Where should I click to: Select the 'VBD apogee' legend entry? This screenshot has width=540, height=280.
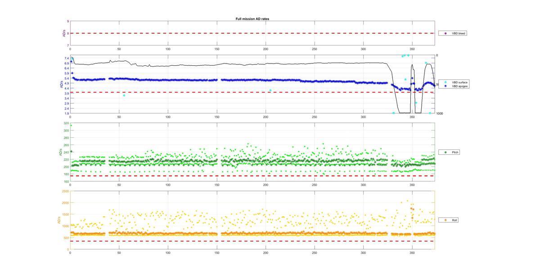[x=454, y=86]
